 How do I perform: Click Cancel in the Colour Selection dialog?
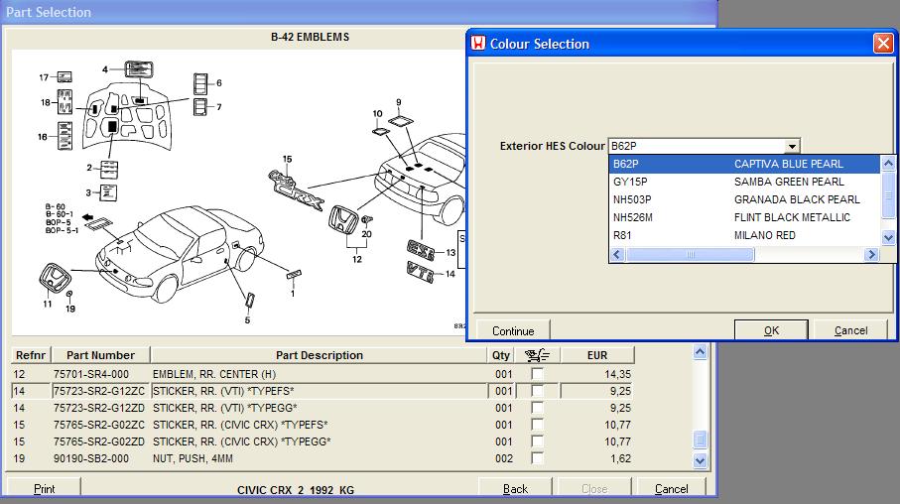pos(850,330)
